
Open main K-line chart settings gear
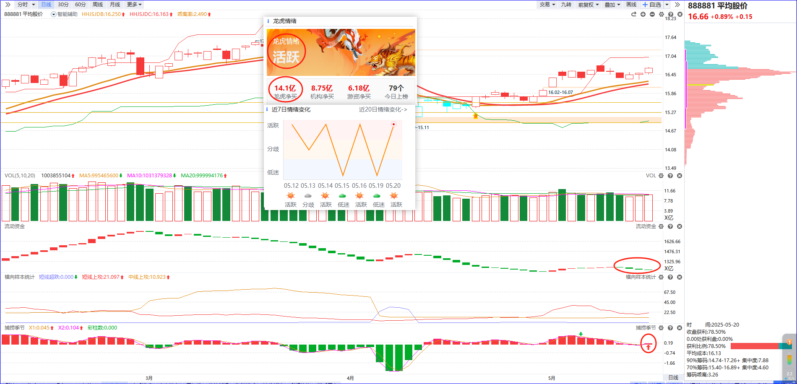coord(662,14)
